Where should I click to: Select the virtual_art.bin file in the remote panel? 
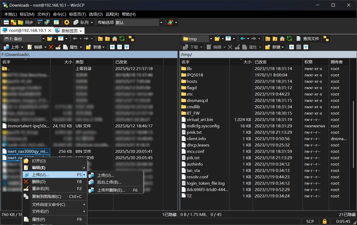coord(200,120)
